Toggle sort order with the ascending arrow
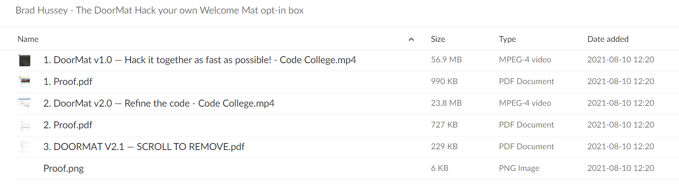This screenshot has width=679, height=188. pyautogui.click(x=411, y=39)
